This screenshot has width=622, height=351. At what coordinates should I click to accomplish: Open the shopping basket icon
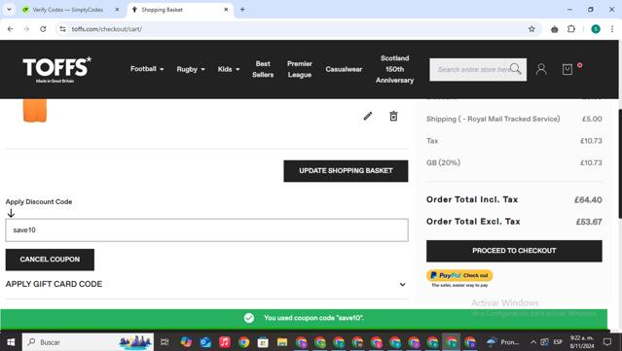[x=567, y=69]
